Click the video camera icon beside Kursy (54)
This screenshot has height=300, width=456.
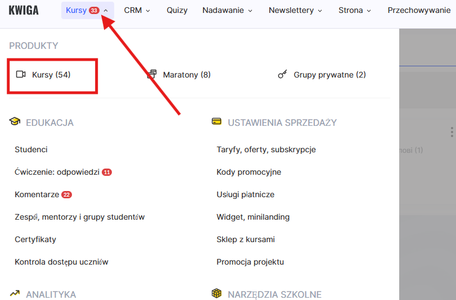point(21,75)
